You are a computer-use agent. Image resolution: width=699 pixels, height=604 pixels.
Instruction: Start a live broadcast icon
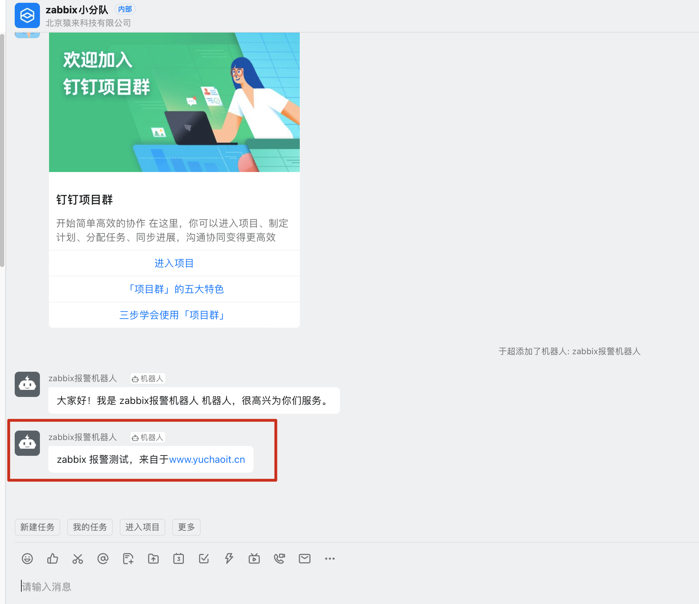click(x=254, y=558)
